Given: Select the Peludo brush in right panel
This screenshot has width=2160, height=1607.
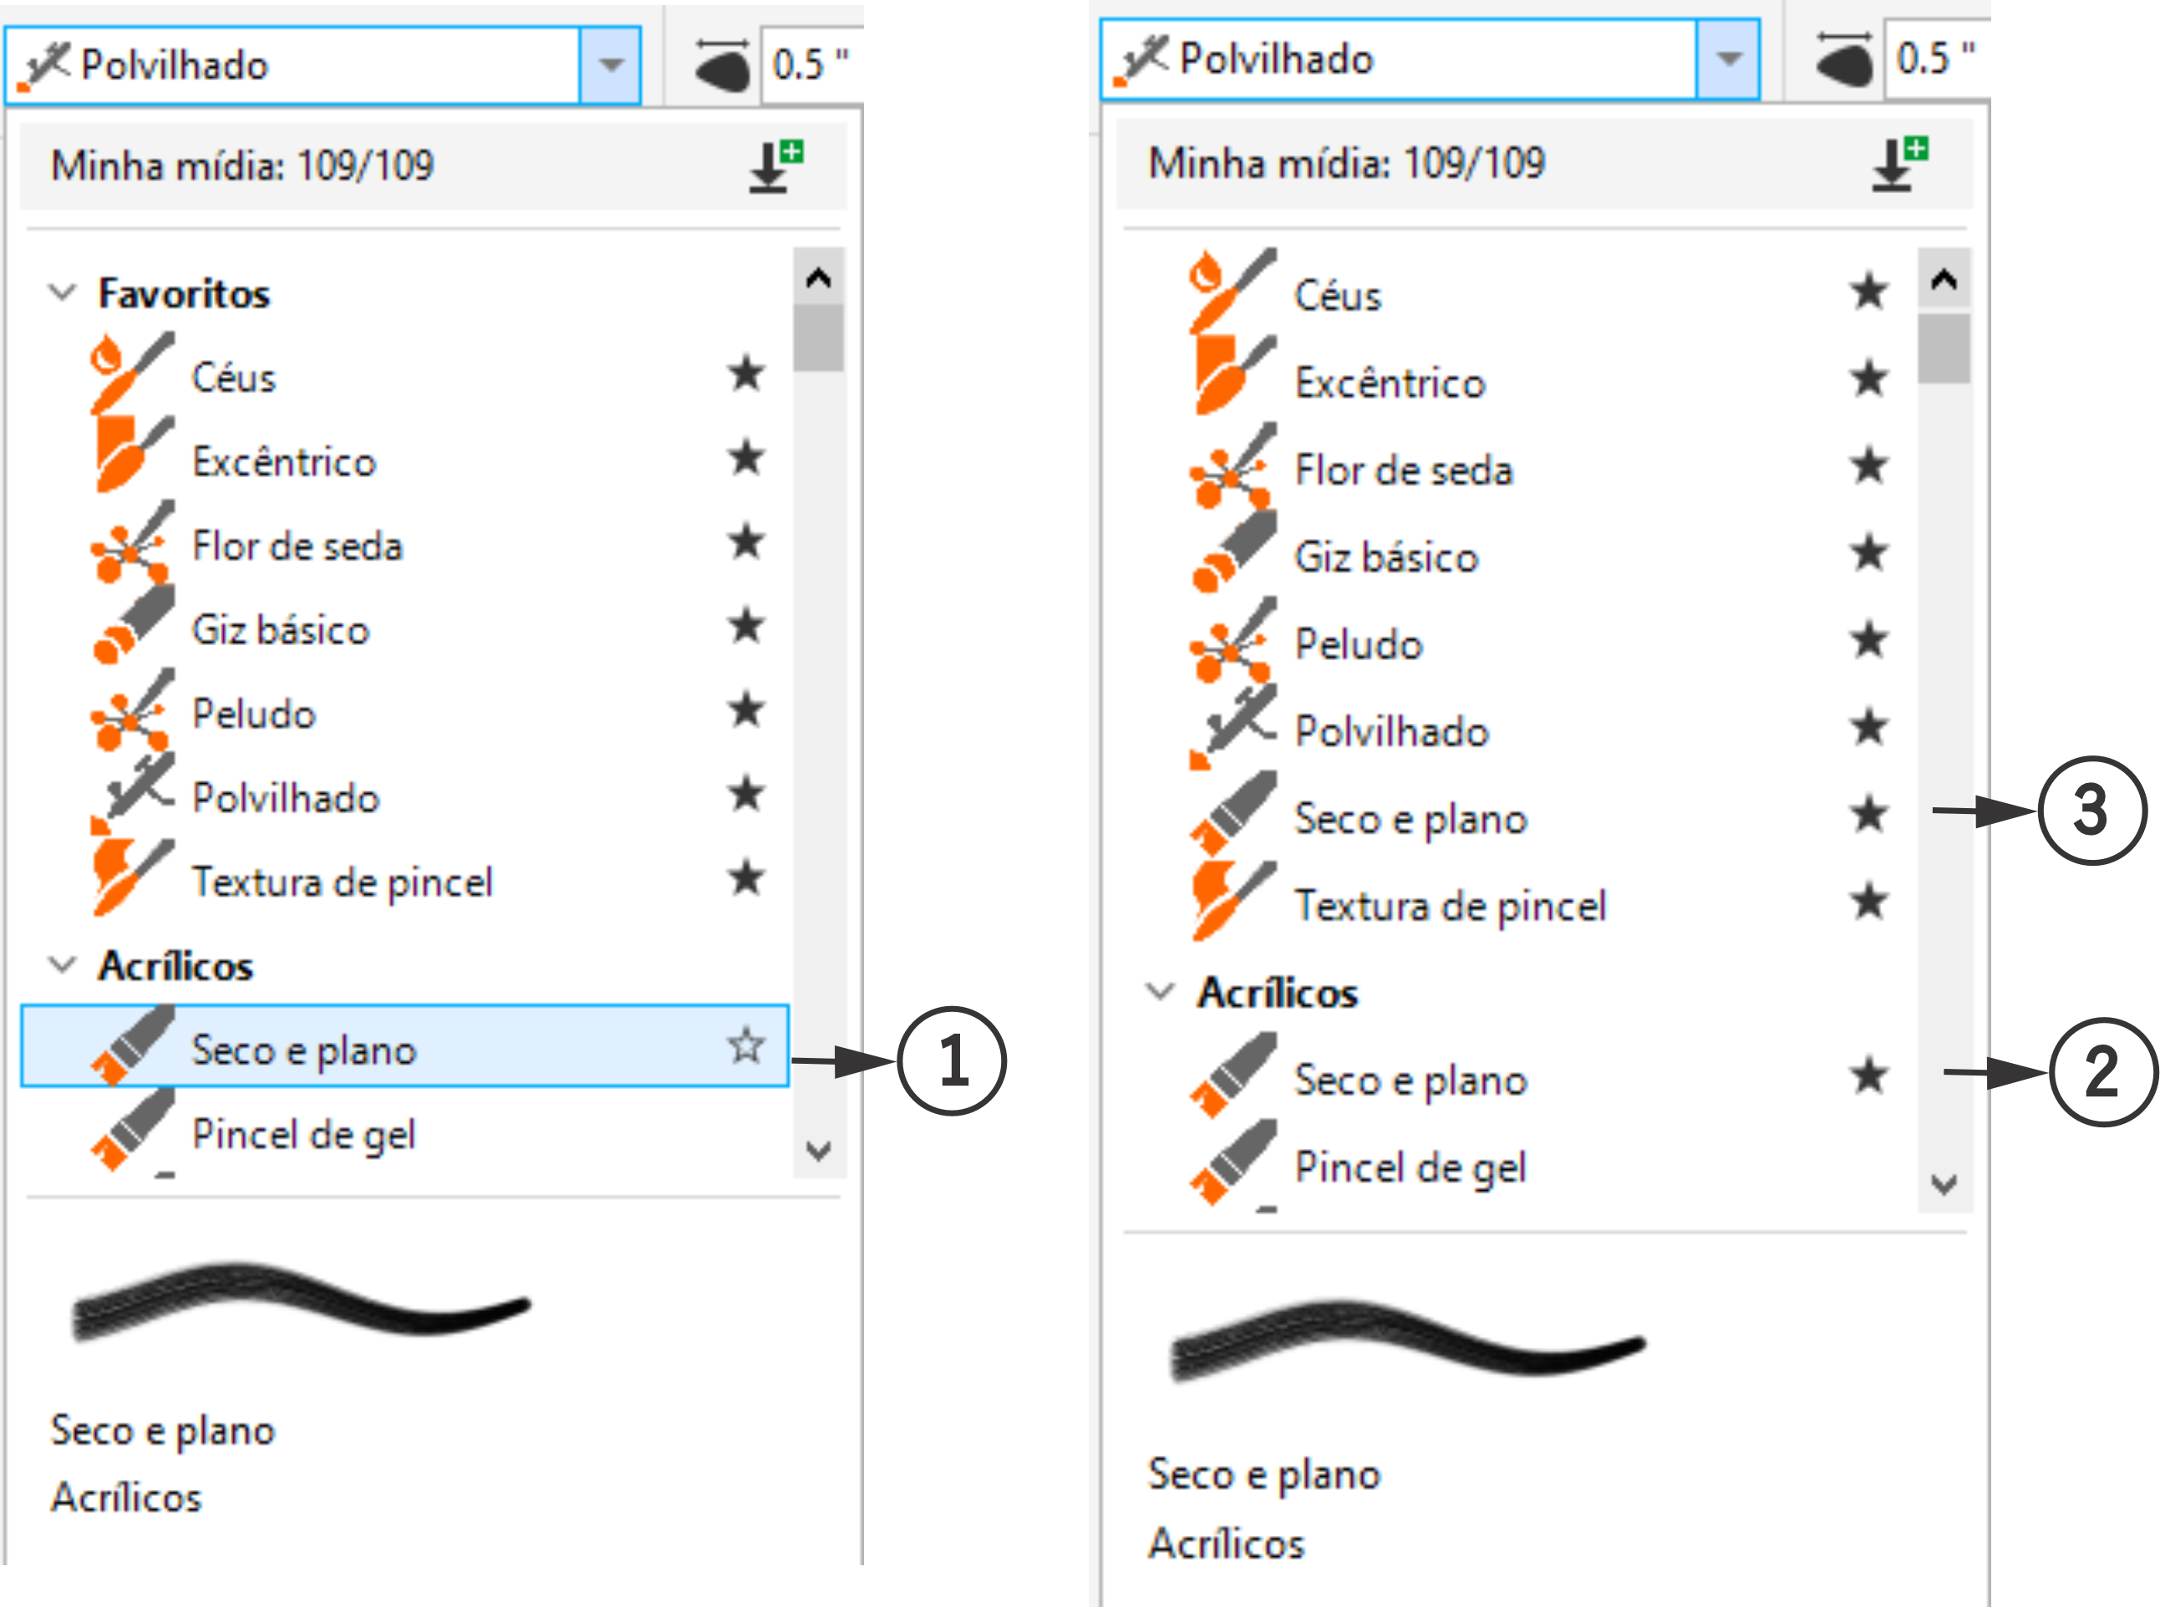Looking at the screenshot, I should tap(1358, 644).
